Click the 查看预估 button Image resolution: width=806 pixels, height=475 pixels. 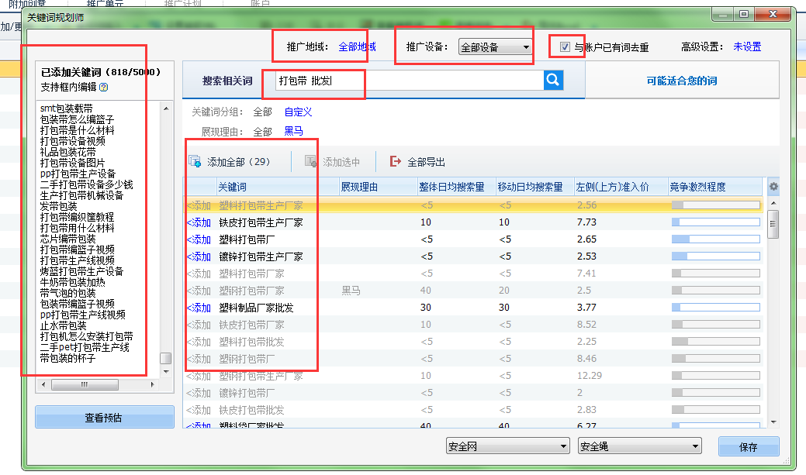[x=103, y=418]
